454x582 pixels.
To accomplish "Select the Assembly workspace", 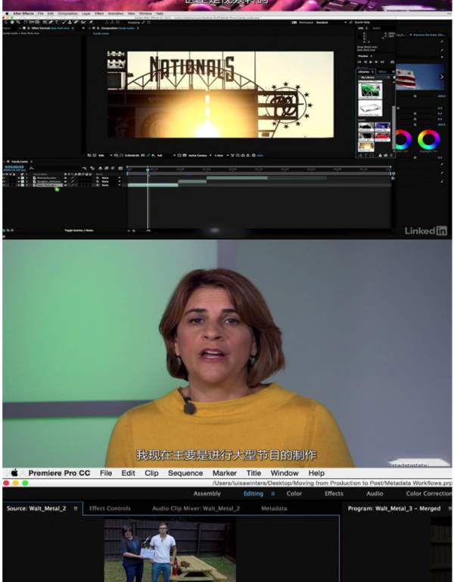I will [207, 493].
